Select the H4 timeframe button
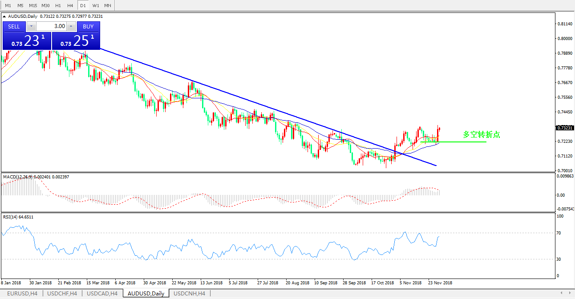575x299 pixels. [x=70, y=5]
